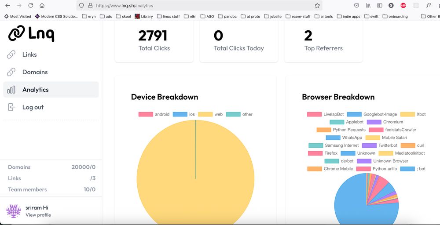Viewport: 440px width, 225px height.
Task: Toggle the web legend in Device Breakdown
Action: point(210,114)
